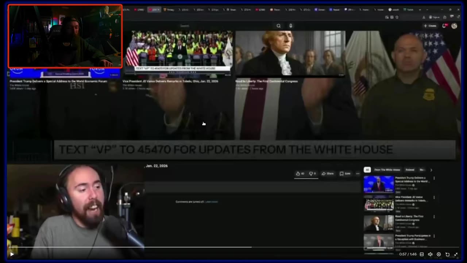Toggle closed captions in the player
This screenshot has height=263, width=467.
(422, 254)
